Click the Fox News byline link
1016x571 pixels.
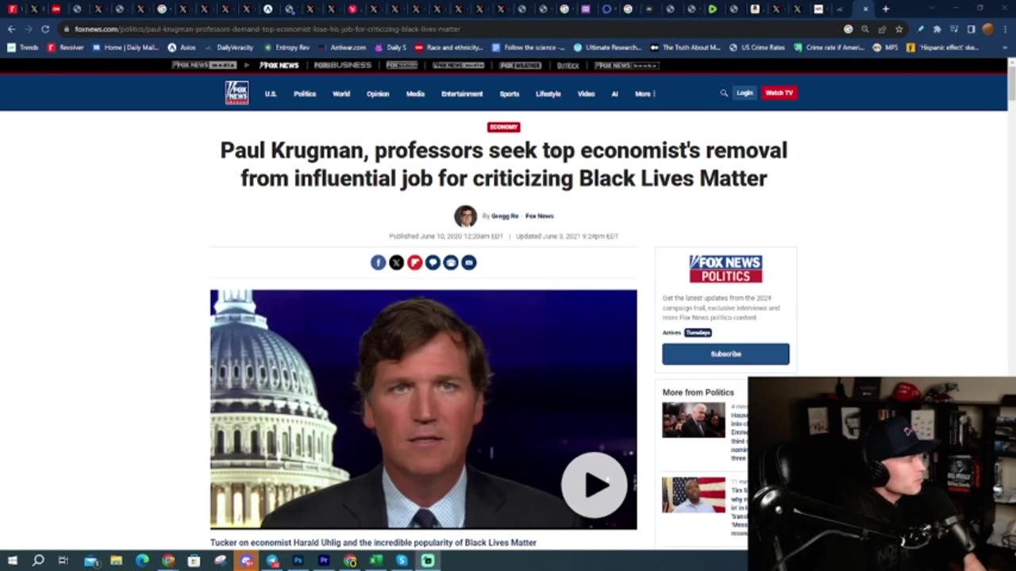point(539,216)
